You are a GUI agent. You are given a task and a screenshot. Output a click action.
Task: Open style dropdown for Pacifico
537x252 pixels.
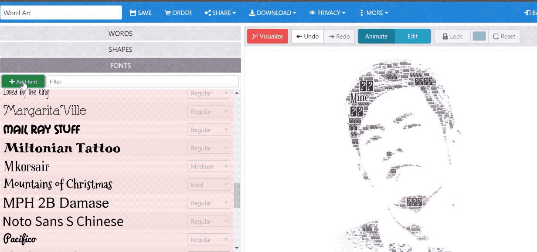tap(209, 239)
